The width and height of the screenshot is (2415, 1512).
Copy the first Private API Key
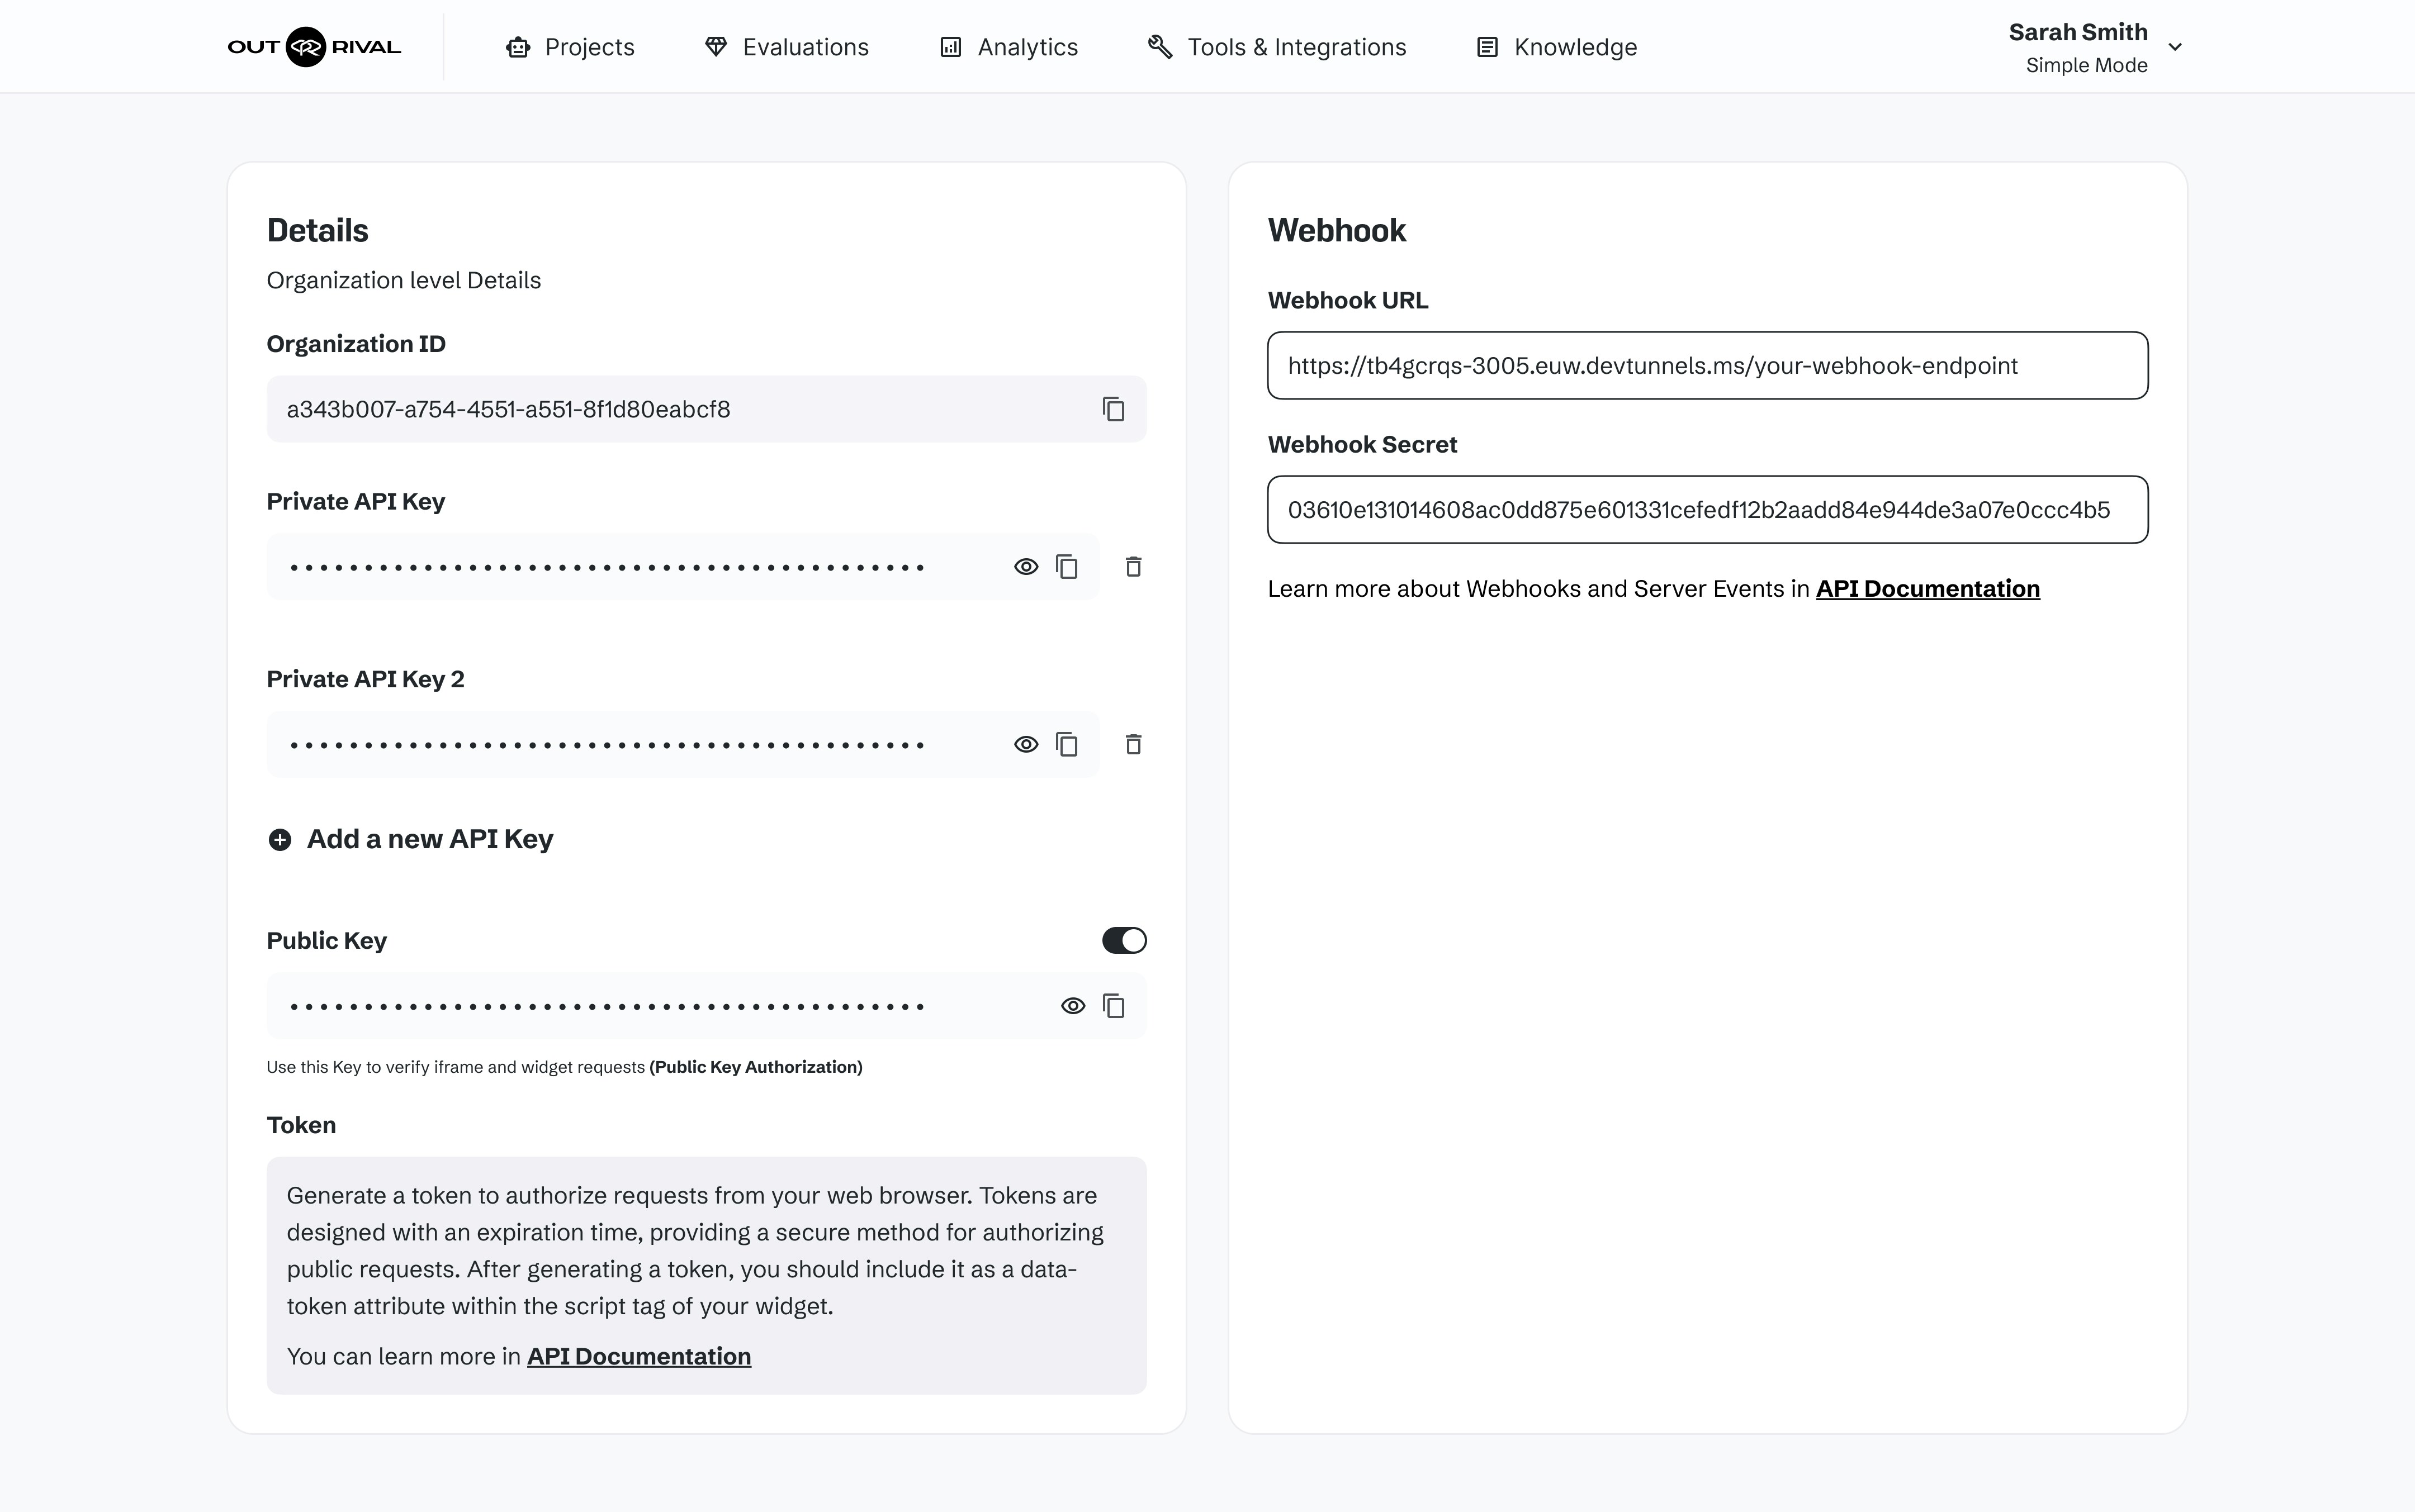click(1067, 567)
